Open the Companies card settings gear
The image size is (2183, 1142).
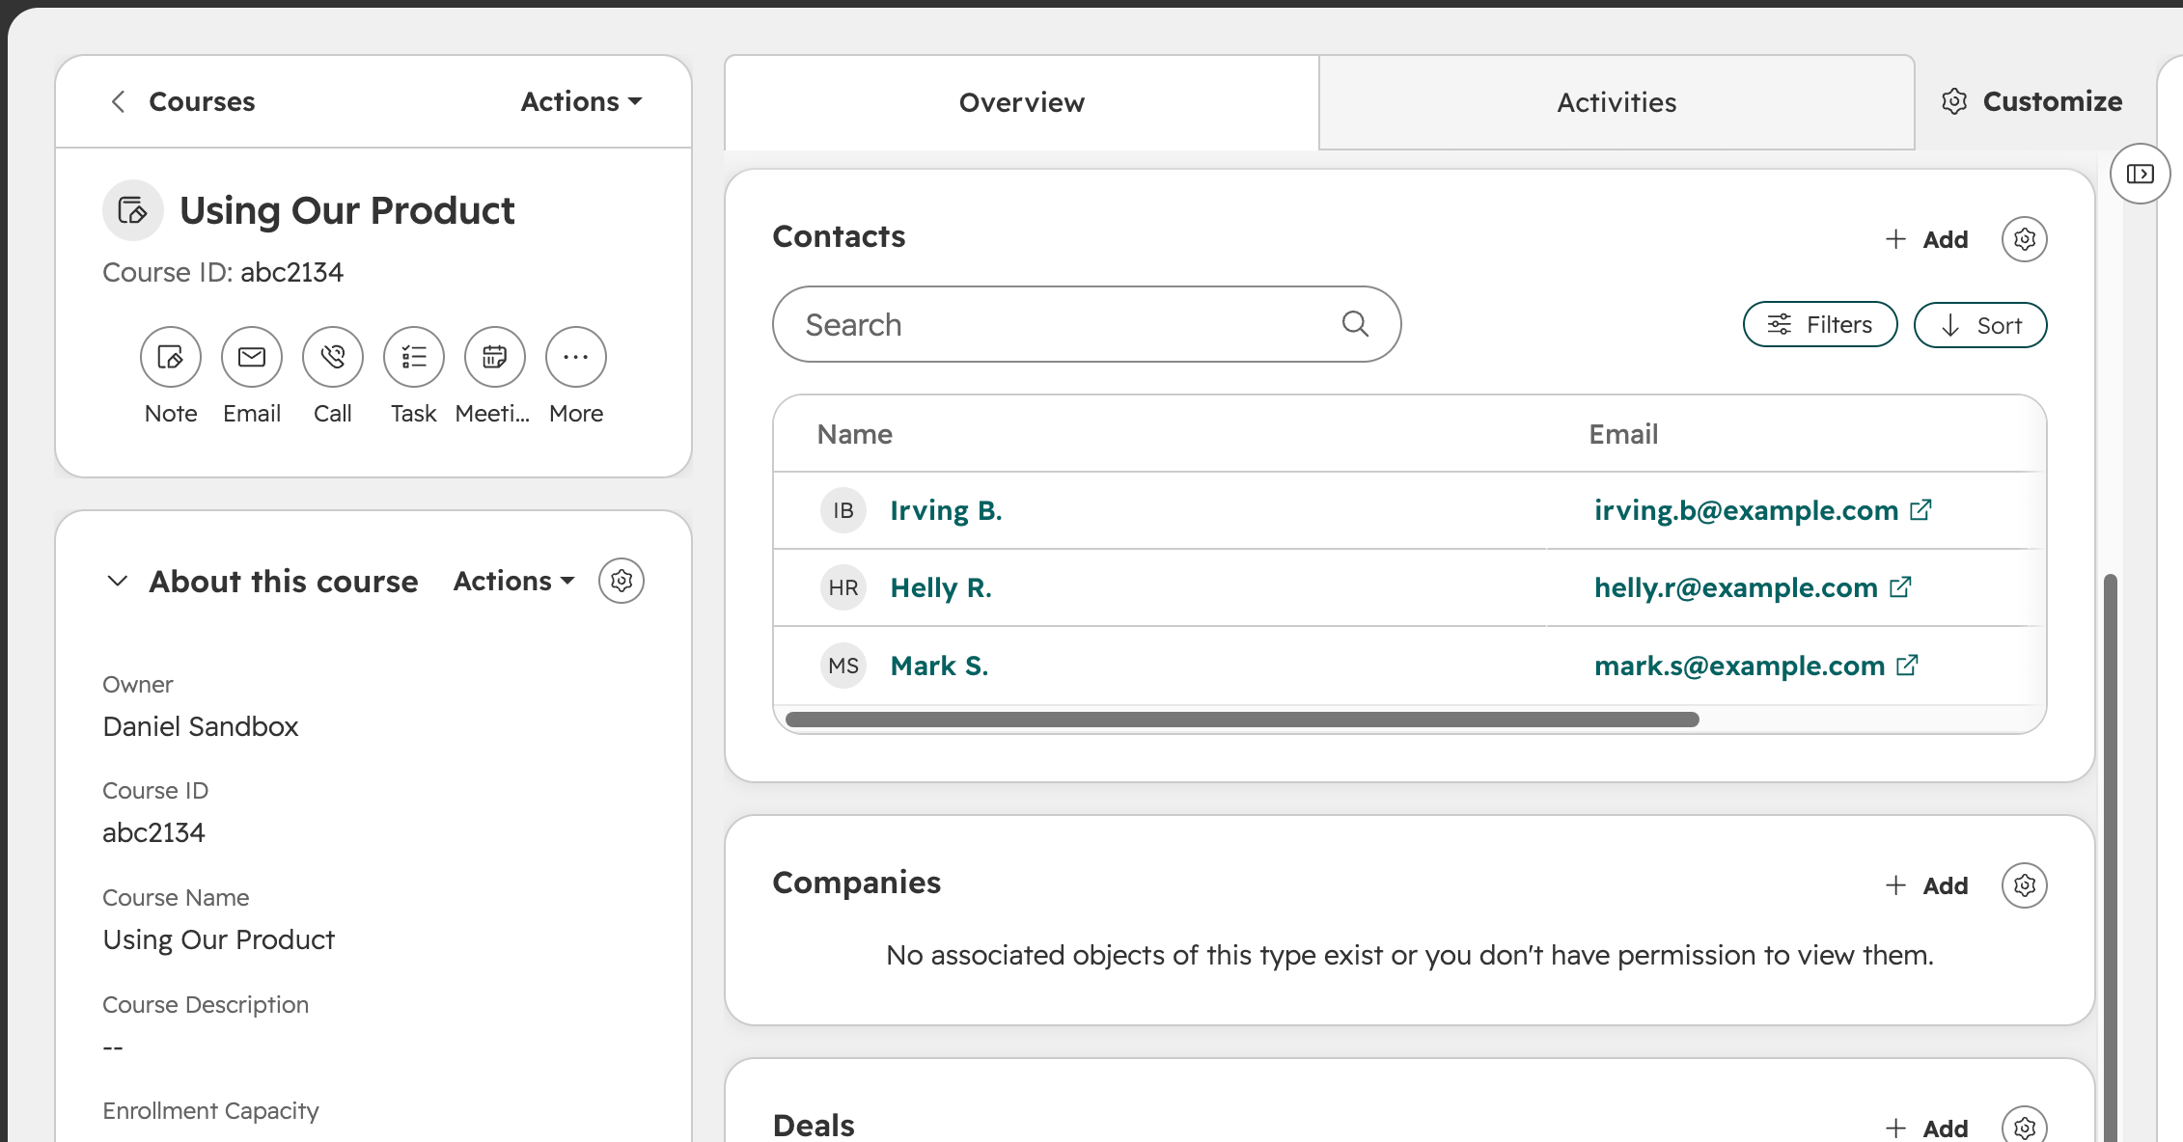[x=2025, y=885]
